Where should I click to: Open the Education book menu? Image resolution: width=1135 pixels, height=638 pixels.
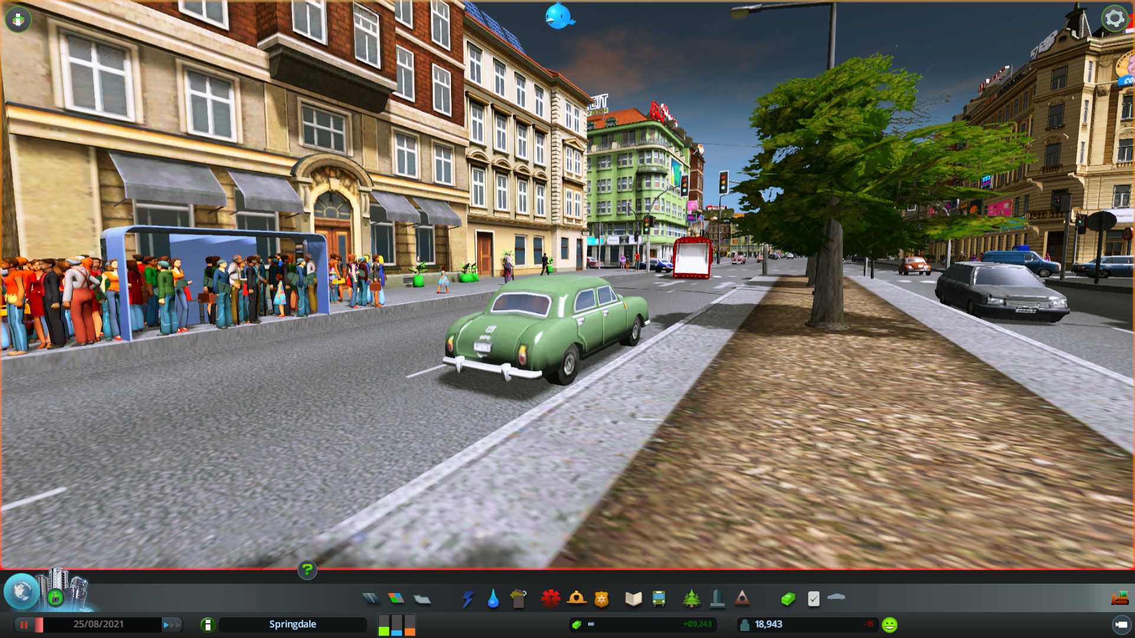(x=633, y=599)
